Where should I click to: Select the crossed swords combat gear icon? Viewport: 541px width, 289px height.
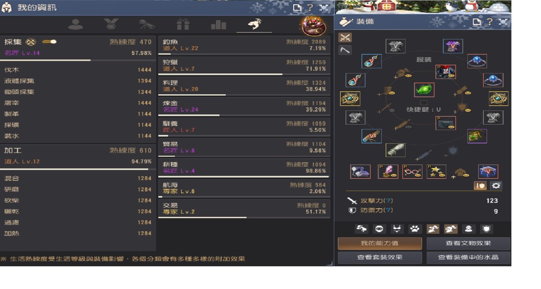(345, 37)
